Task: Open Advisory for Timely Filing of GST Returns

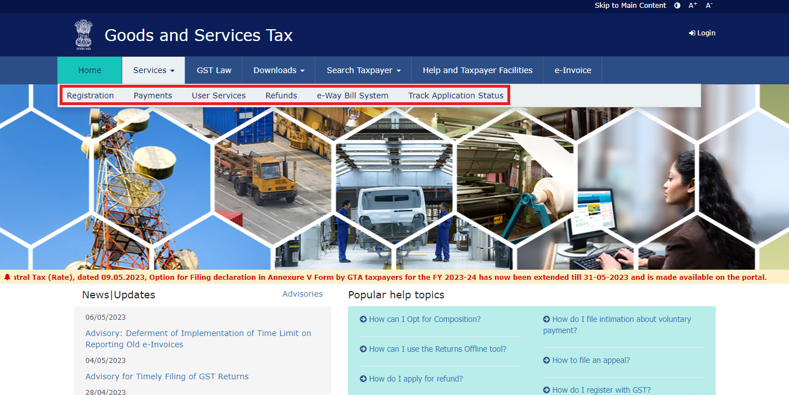Action: pyautogui.click(x=167, y=376)
